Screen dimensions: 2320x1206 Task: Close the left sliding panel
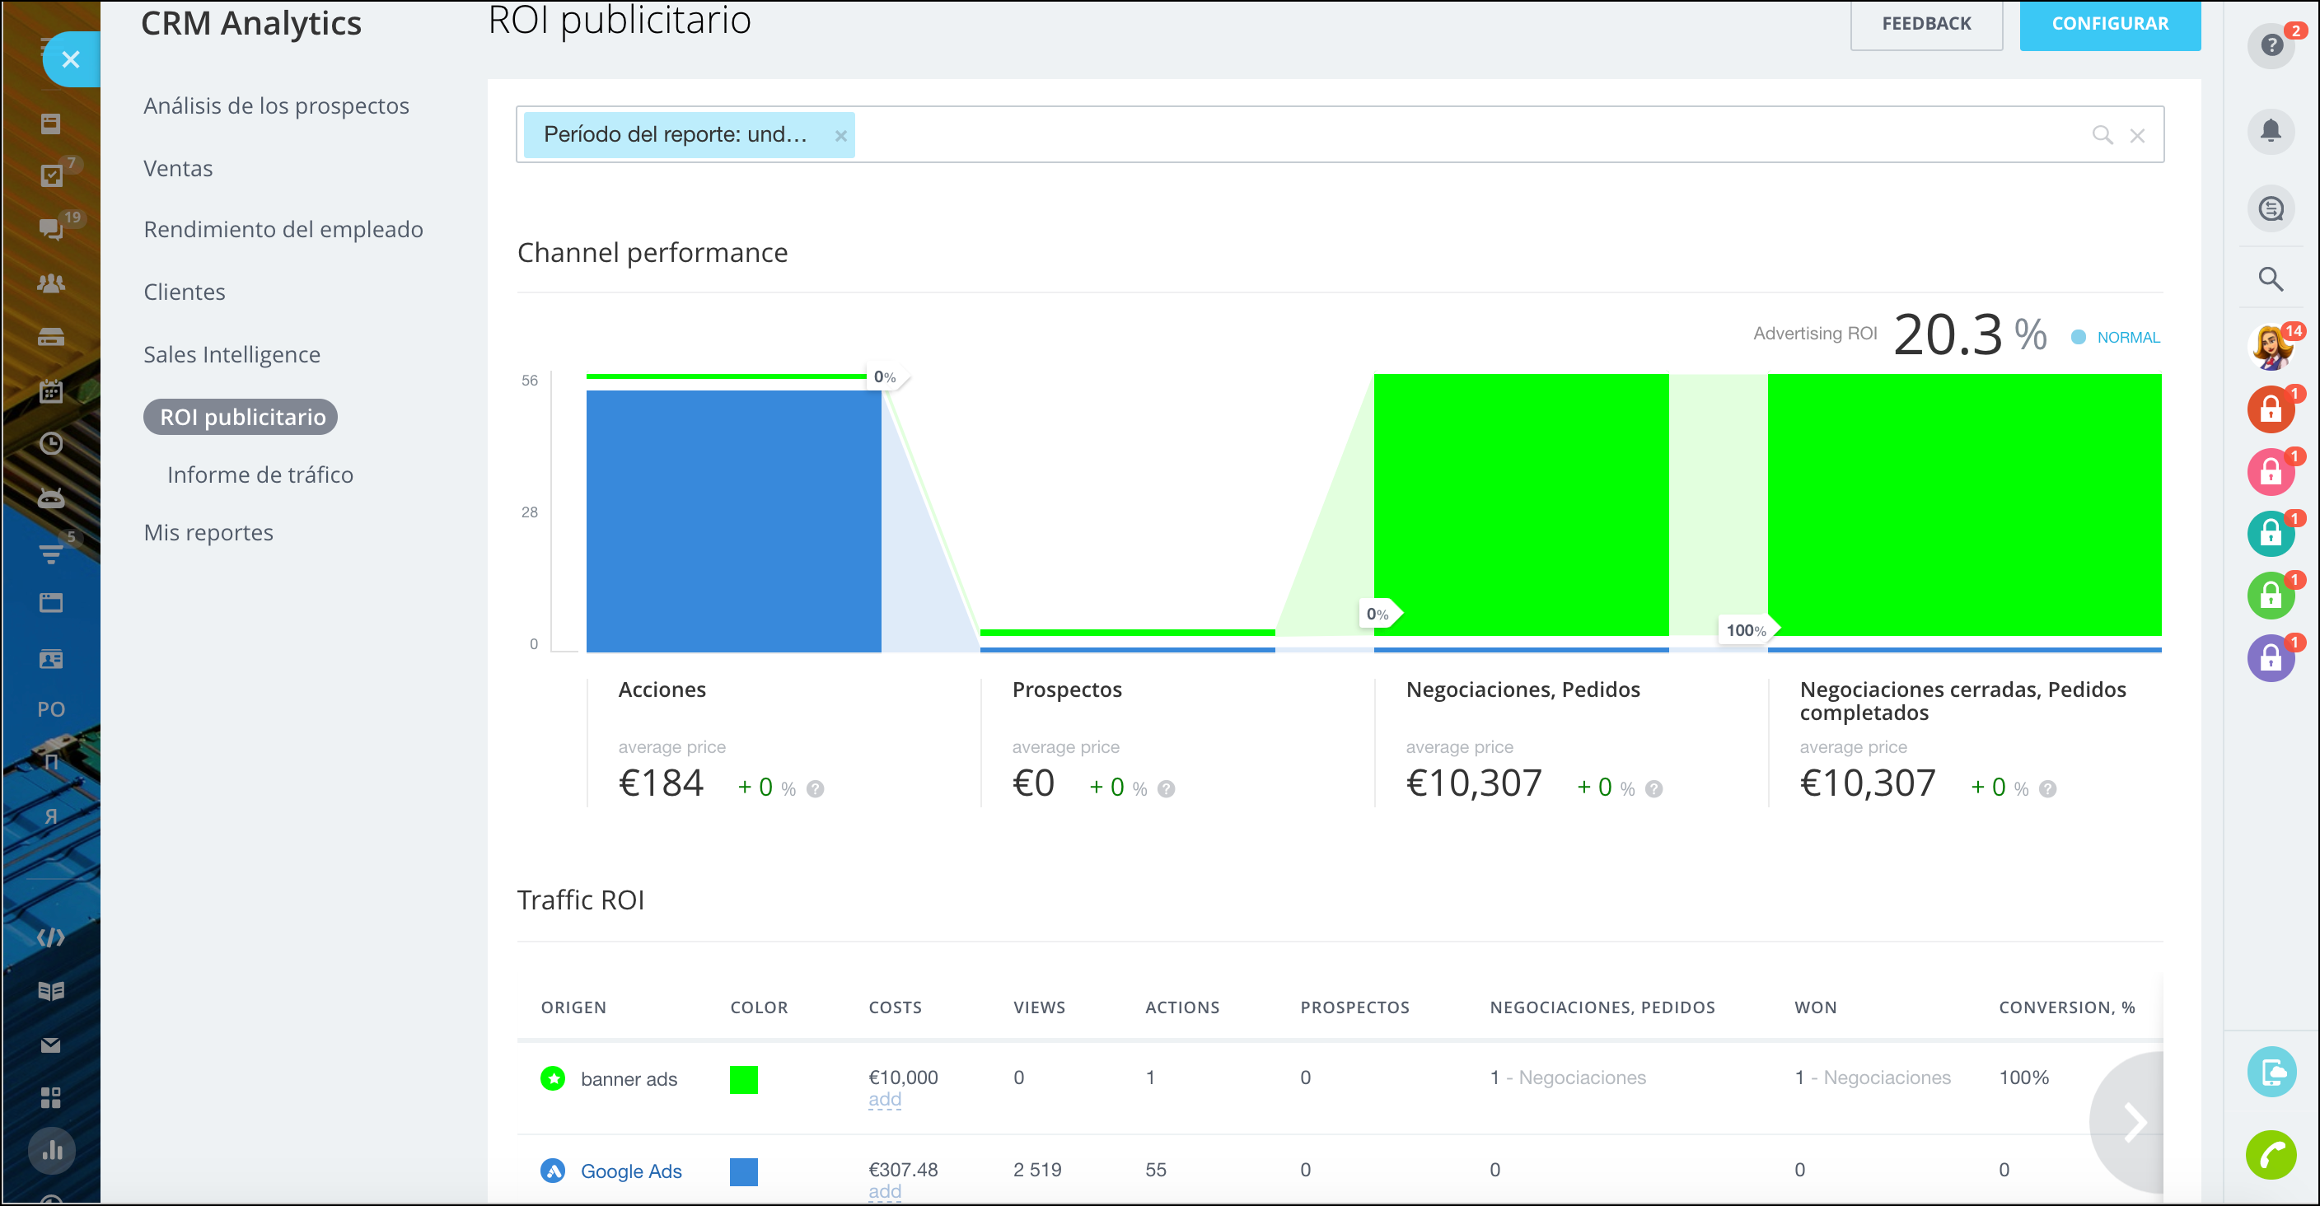click(x=71, y=59)
